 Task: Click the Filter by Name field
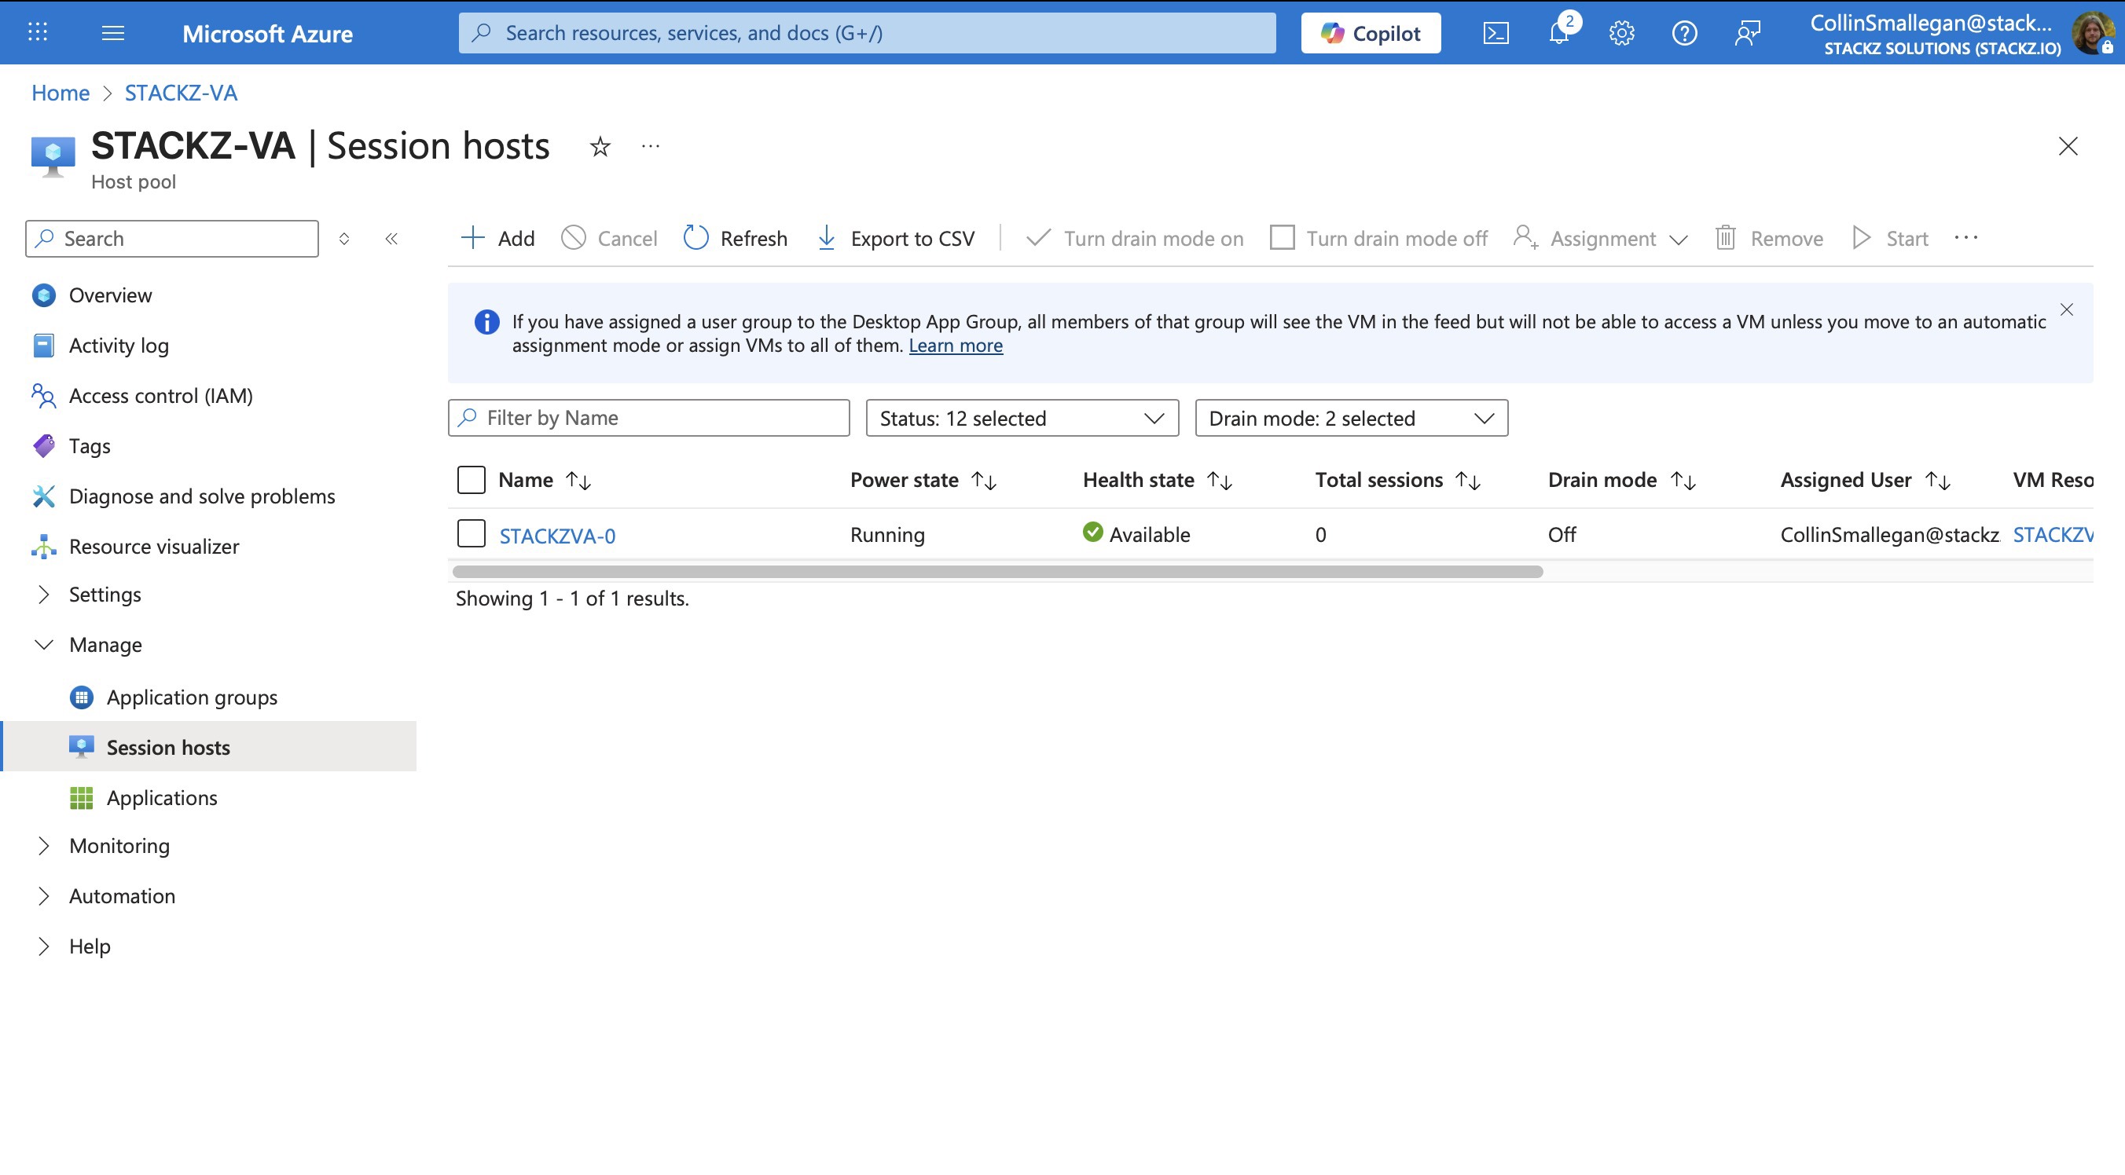[x=648, y=418]
